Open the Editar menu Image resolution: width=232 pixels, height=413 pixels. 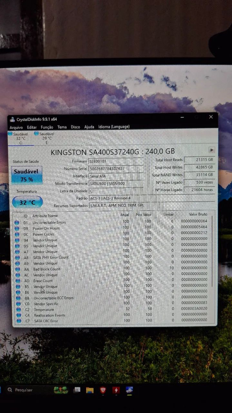(32, 127)
